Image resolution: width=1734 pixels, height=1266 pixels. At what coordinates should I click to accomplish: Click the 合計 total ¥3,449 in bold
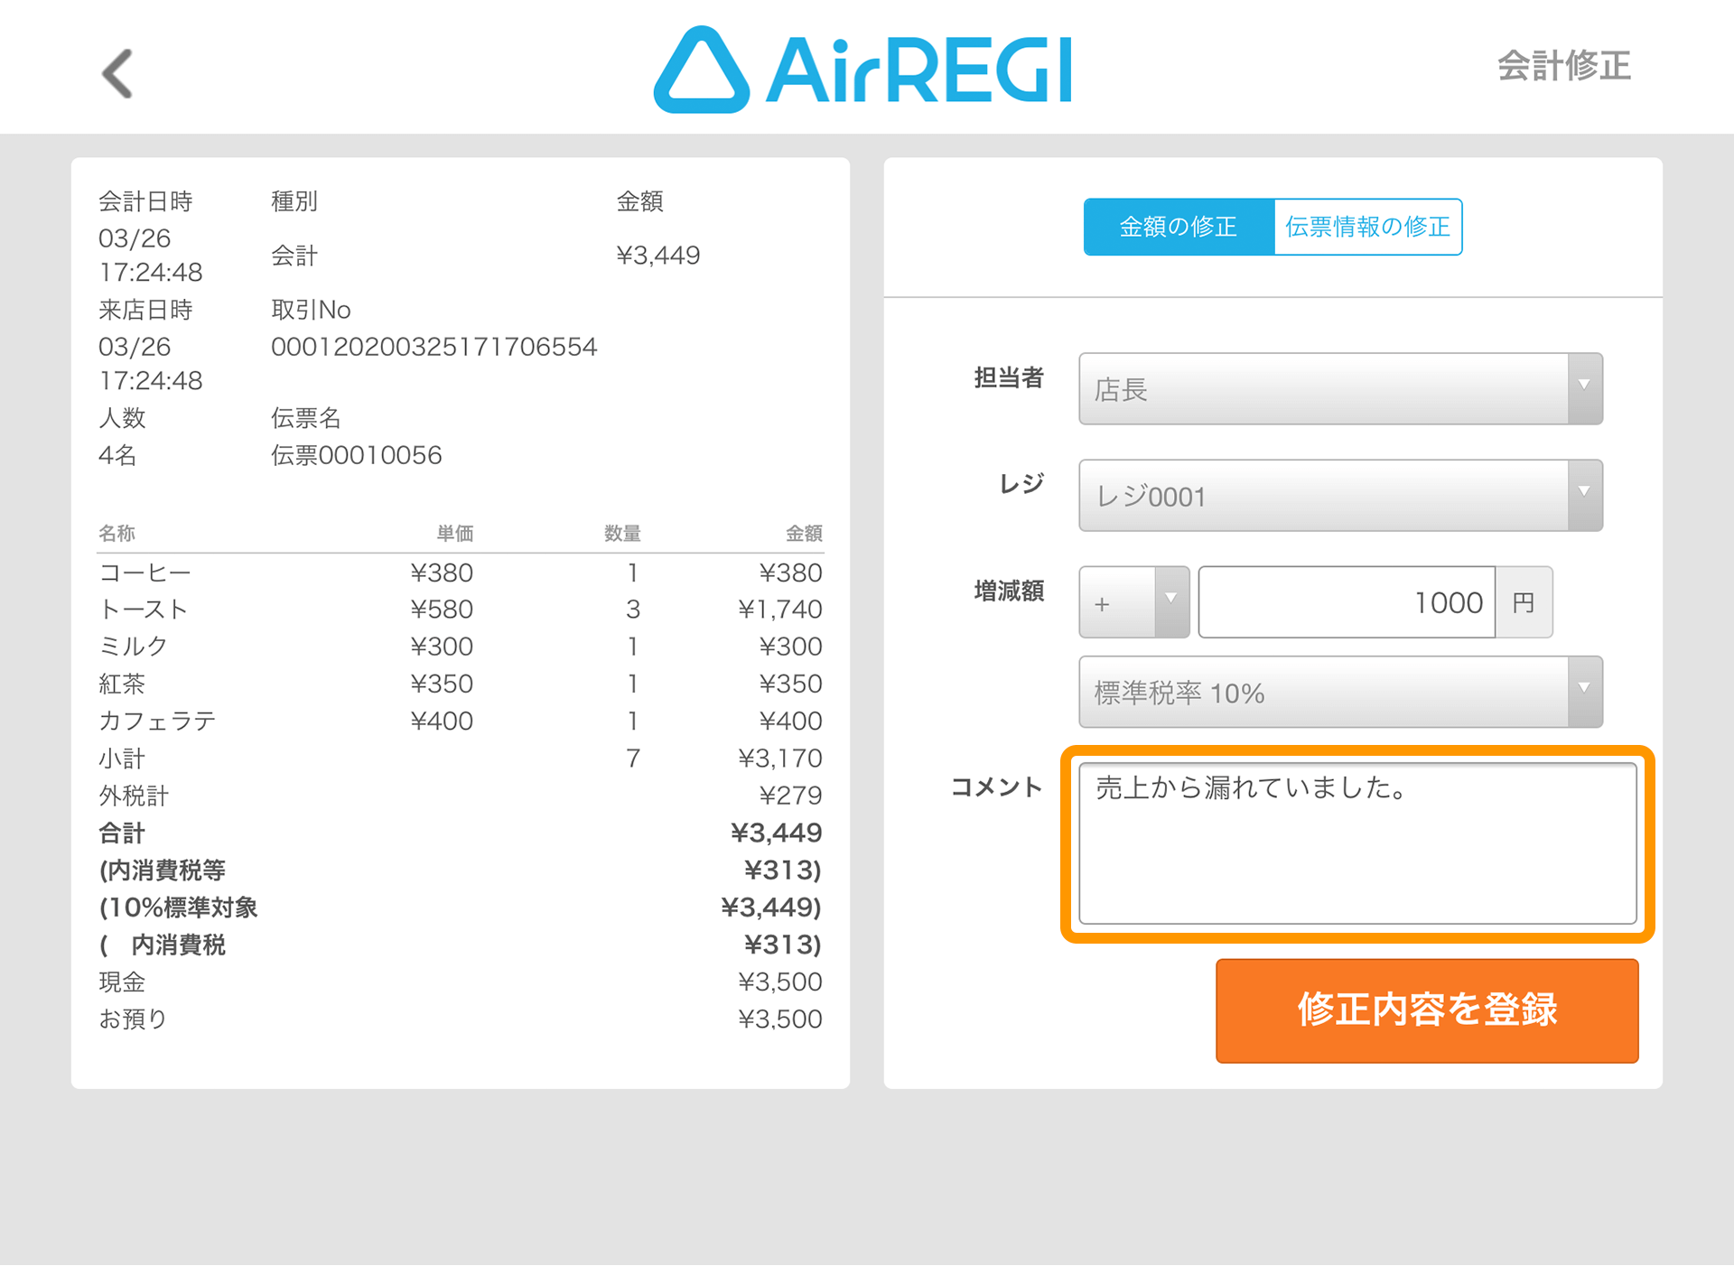coord(776,833)
